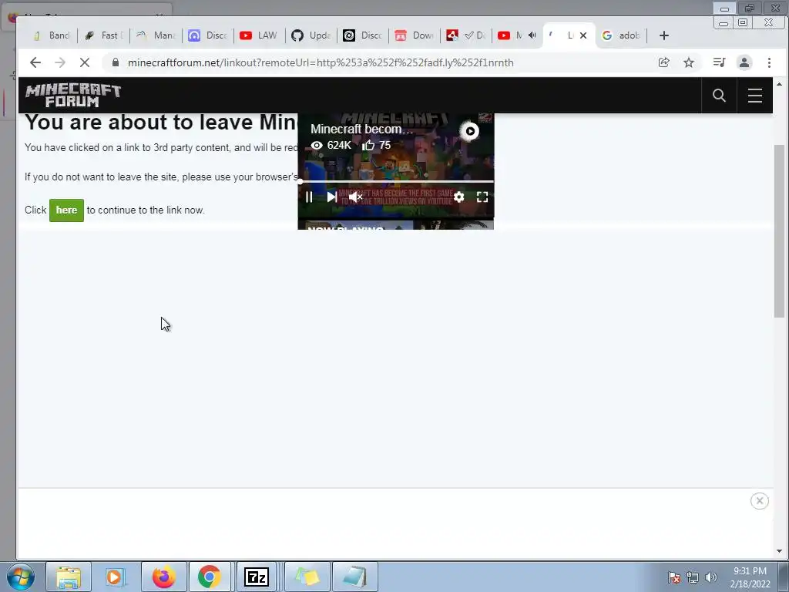Screen dimensions: 789x592
Task: Switch to the Dow tab
Action: point(415,35)
